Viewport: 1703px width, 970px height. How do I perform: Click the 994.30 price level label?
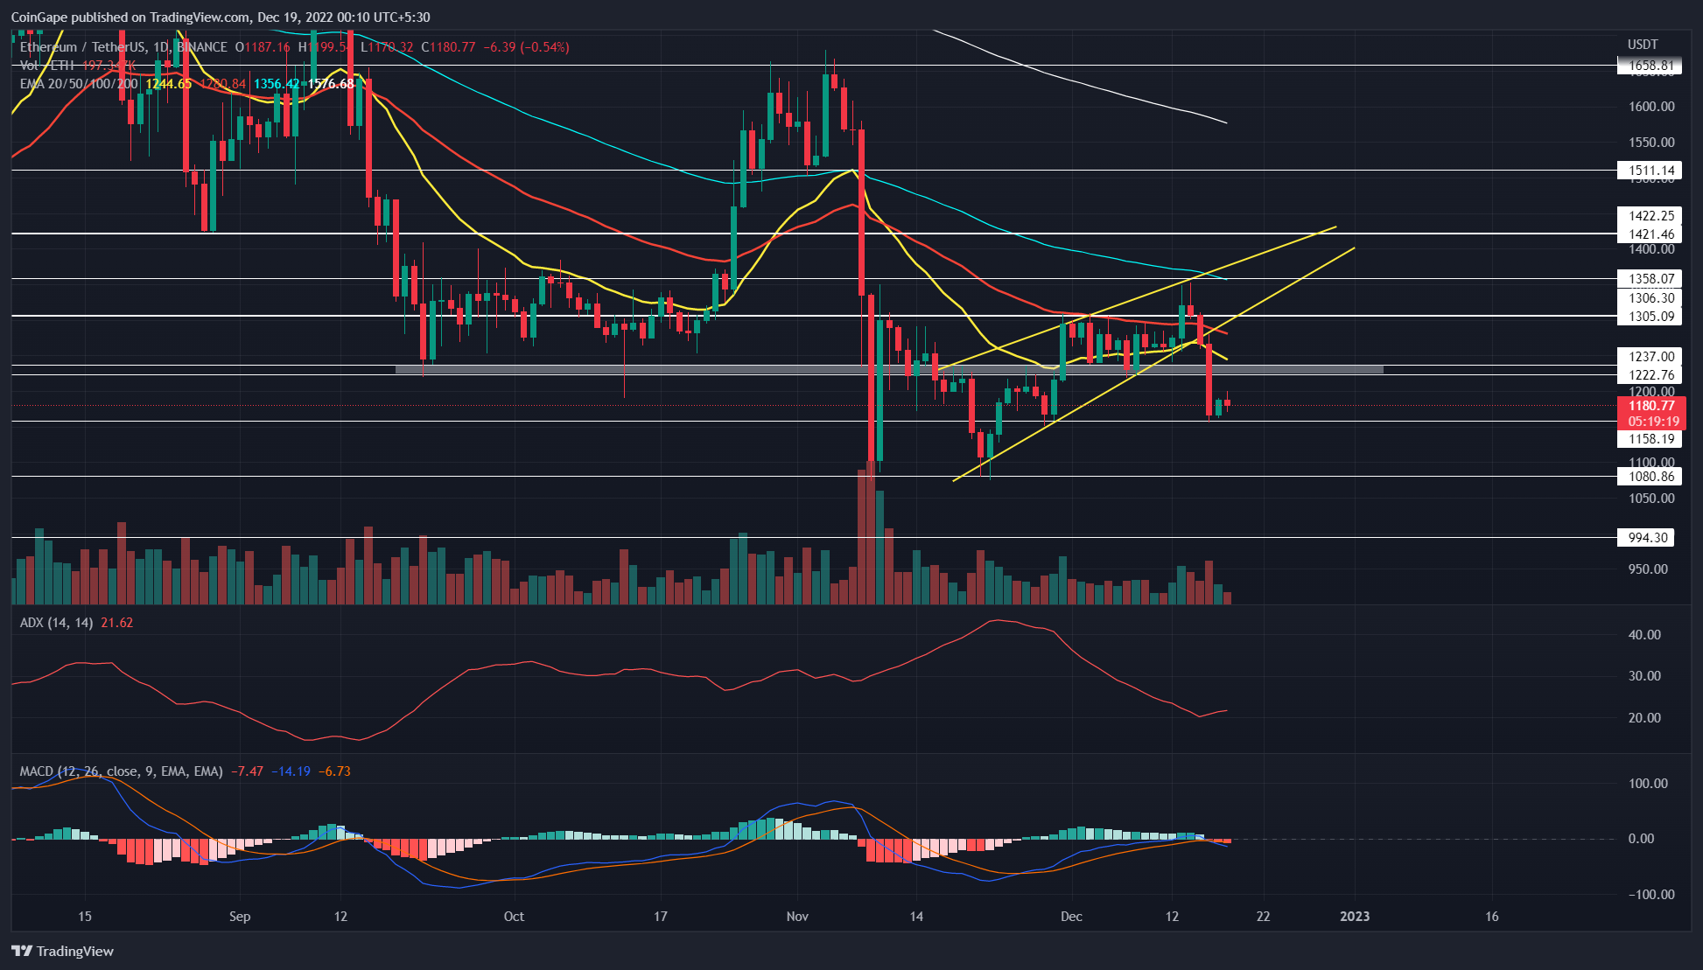[x=1645, y=538]
